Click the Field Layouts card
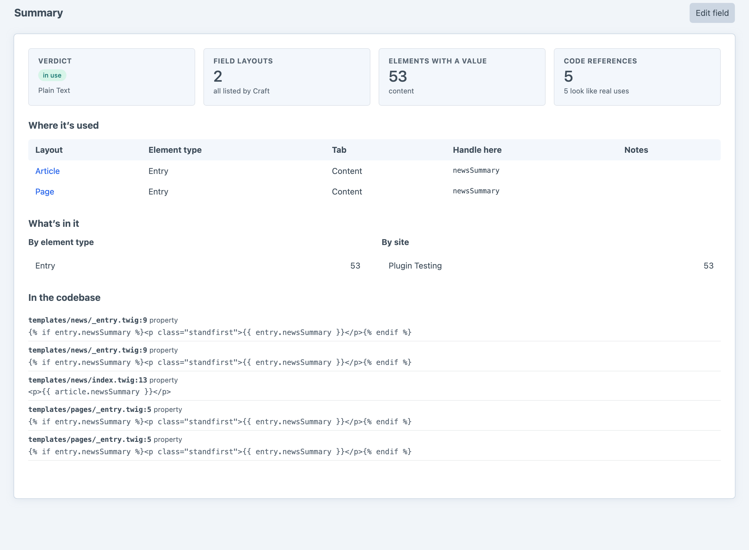The image size is (749, 550). [287, 77]
